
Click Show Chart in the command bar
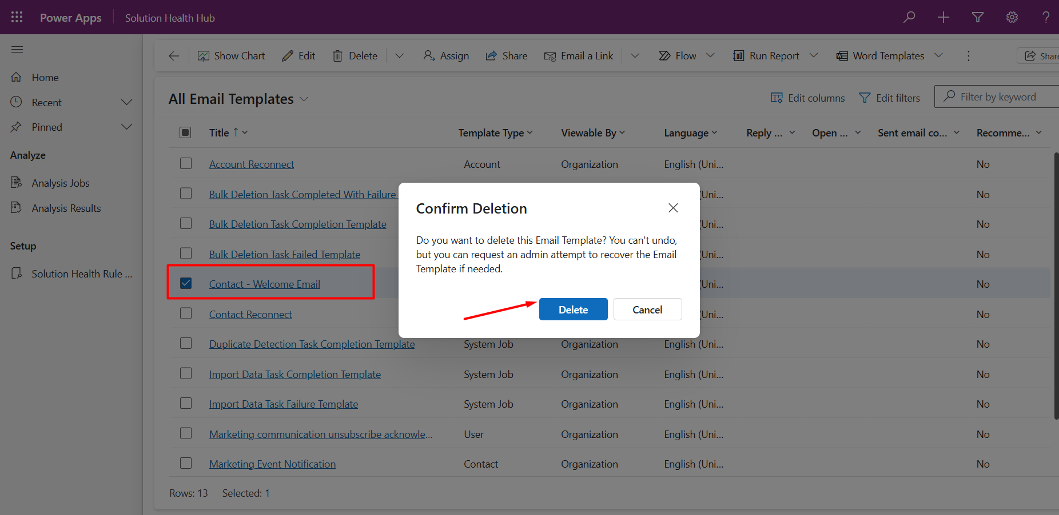(231, 56)
